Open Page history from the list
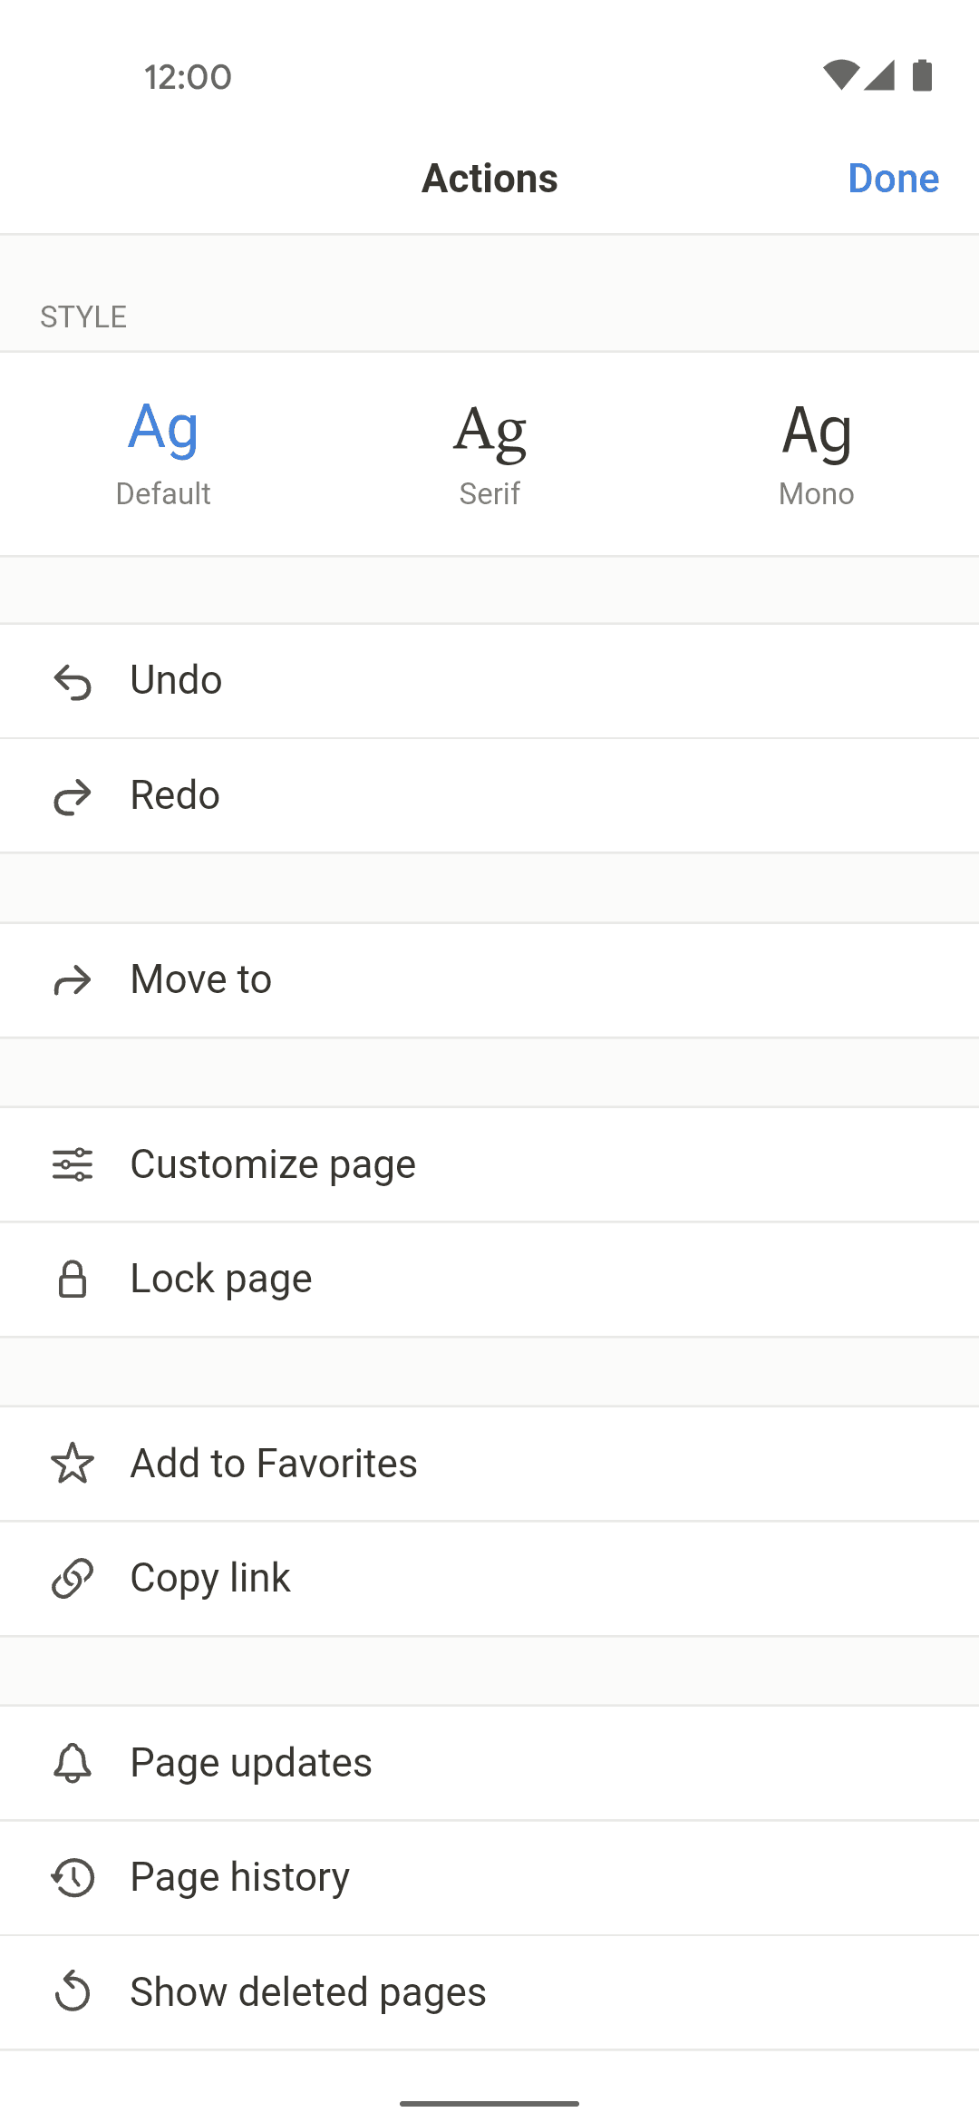The height and width of the screenshot is (2122, 979). [x=240, y=1877]
